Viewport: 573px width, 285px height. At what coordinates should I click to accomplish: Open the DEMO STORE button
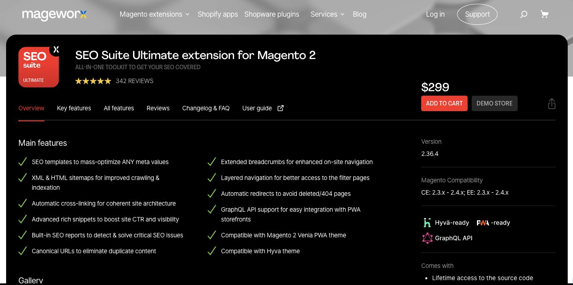click(494, 103)
